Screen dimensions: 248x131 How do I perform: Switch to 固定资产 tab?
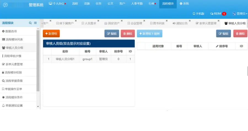(x=112, y=23)
